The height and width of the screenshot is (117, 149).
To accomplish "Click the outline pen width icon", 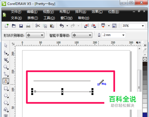I will [99, 35].
